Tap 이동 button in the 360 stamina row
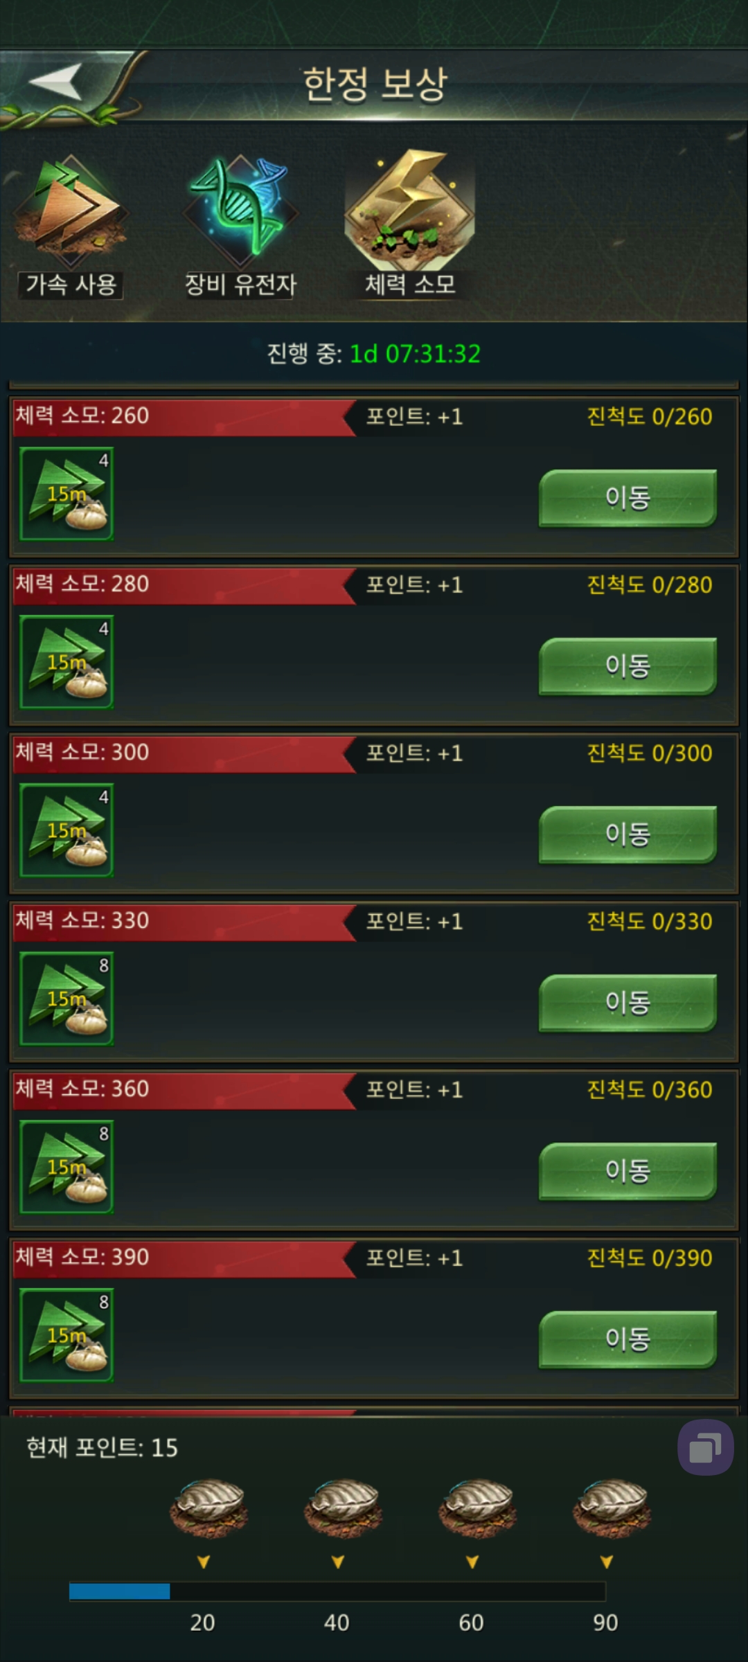Viewport: 748px width, 1662px height. tap(627, 1171)
